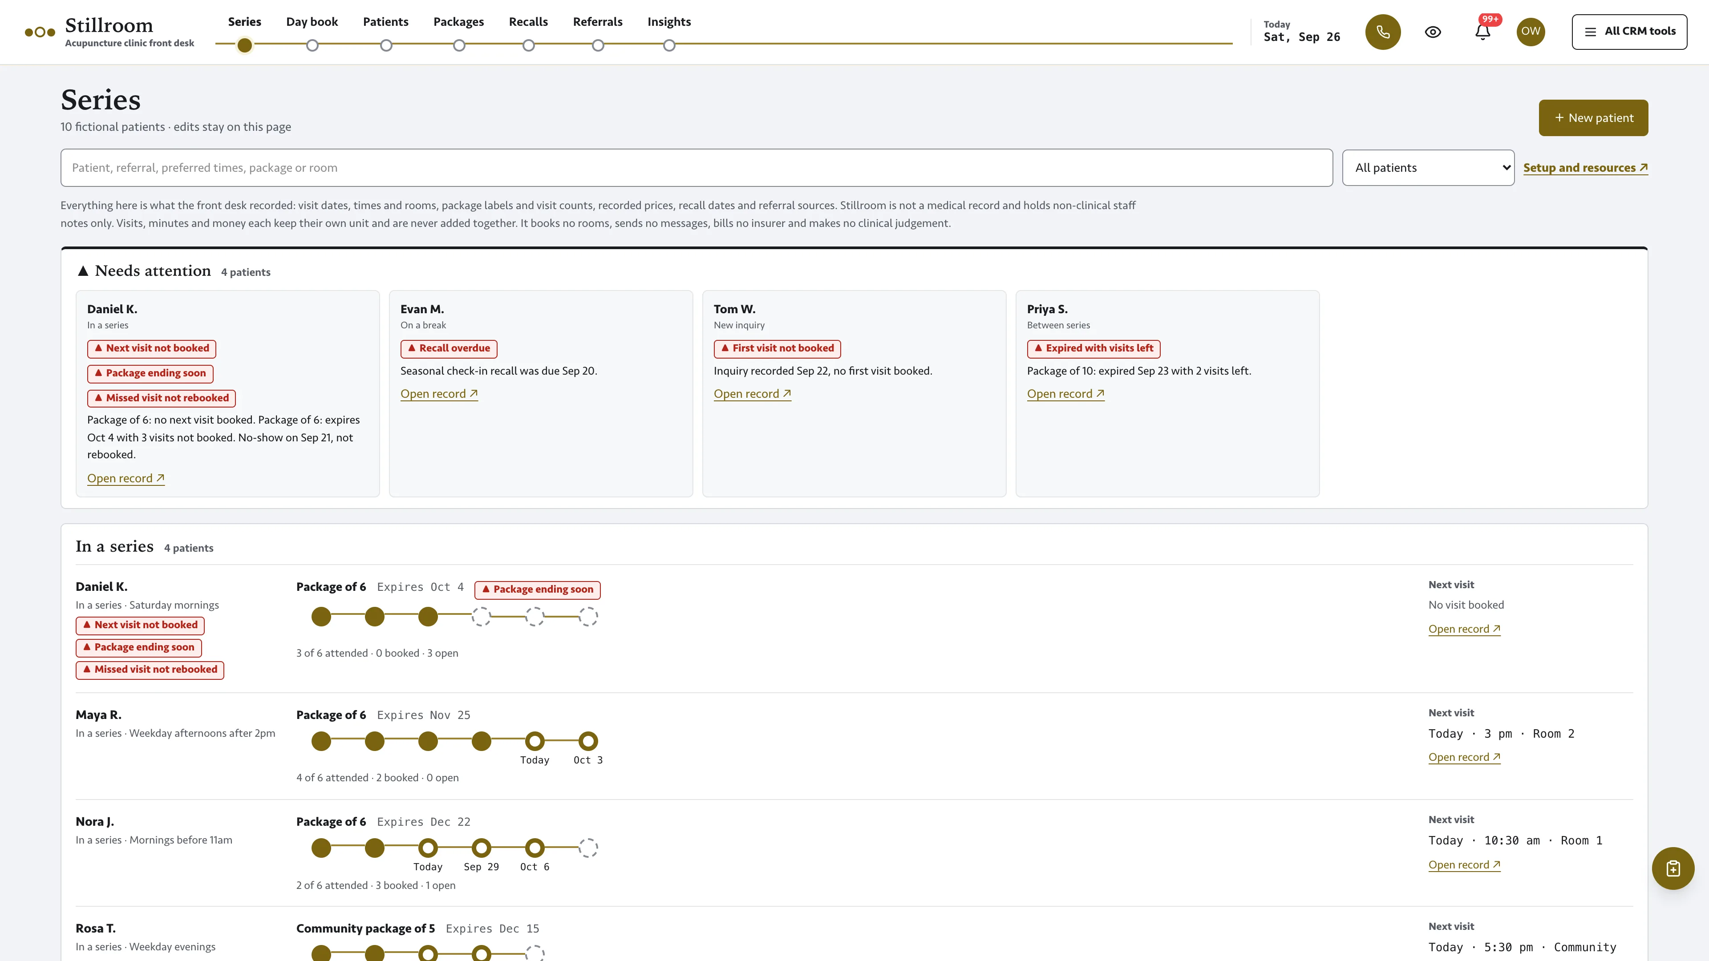This screenshot has width=1709, height=961.
Task: Toggle the eye visibility icon in header
Action: (x=1433, y=32)
